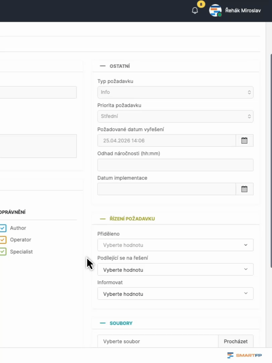272x363 pixels.
Task: Open the Typ požadavku dropdown
Action: (x=175, y=92)
